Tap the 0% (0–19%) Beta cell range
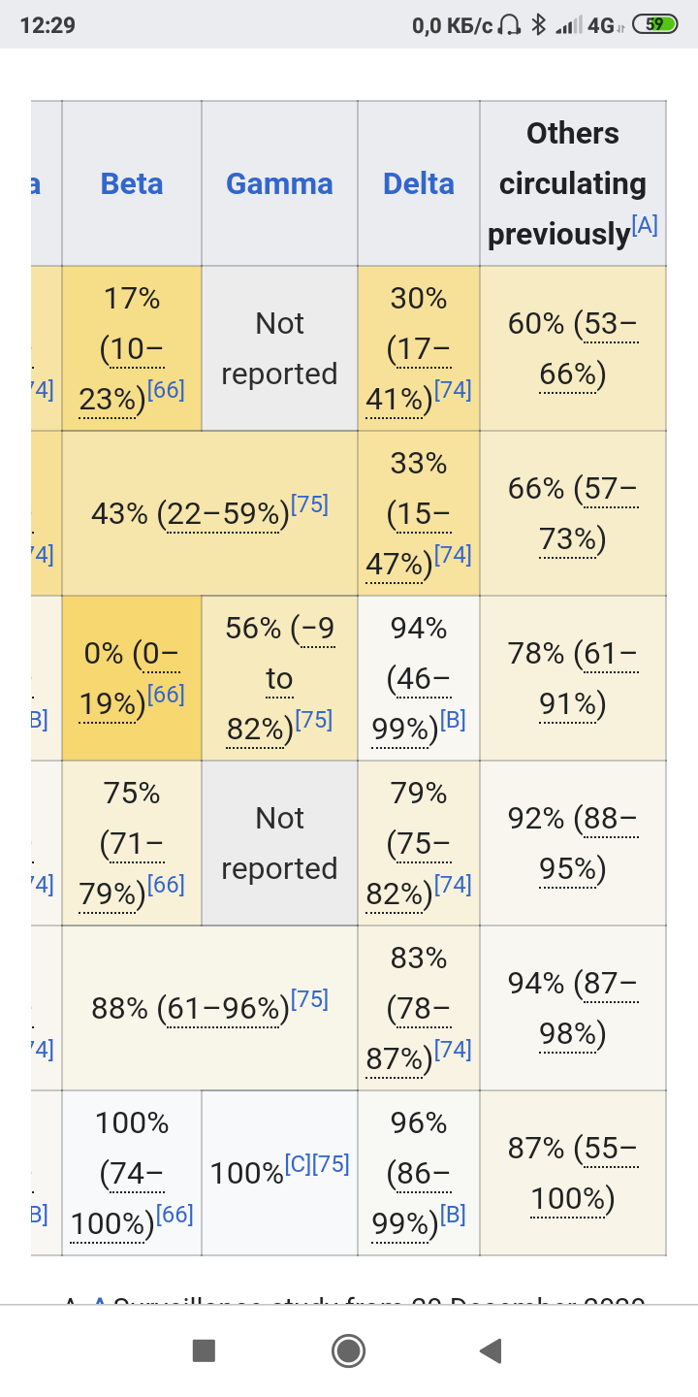Screen dimensions: 698x1397 [131, 679]
